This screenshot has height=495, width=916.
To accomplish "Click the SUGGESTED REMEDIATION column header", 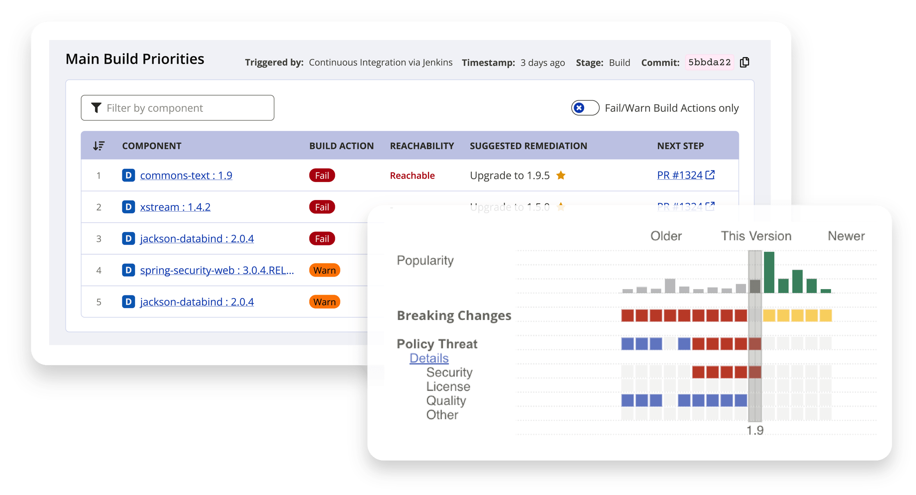I will [x=528, y=146].
